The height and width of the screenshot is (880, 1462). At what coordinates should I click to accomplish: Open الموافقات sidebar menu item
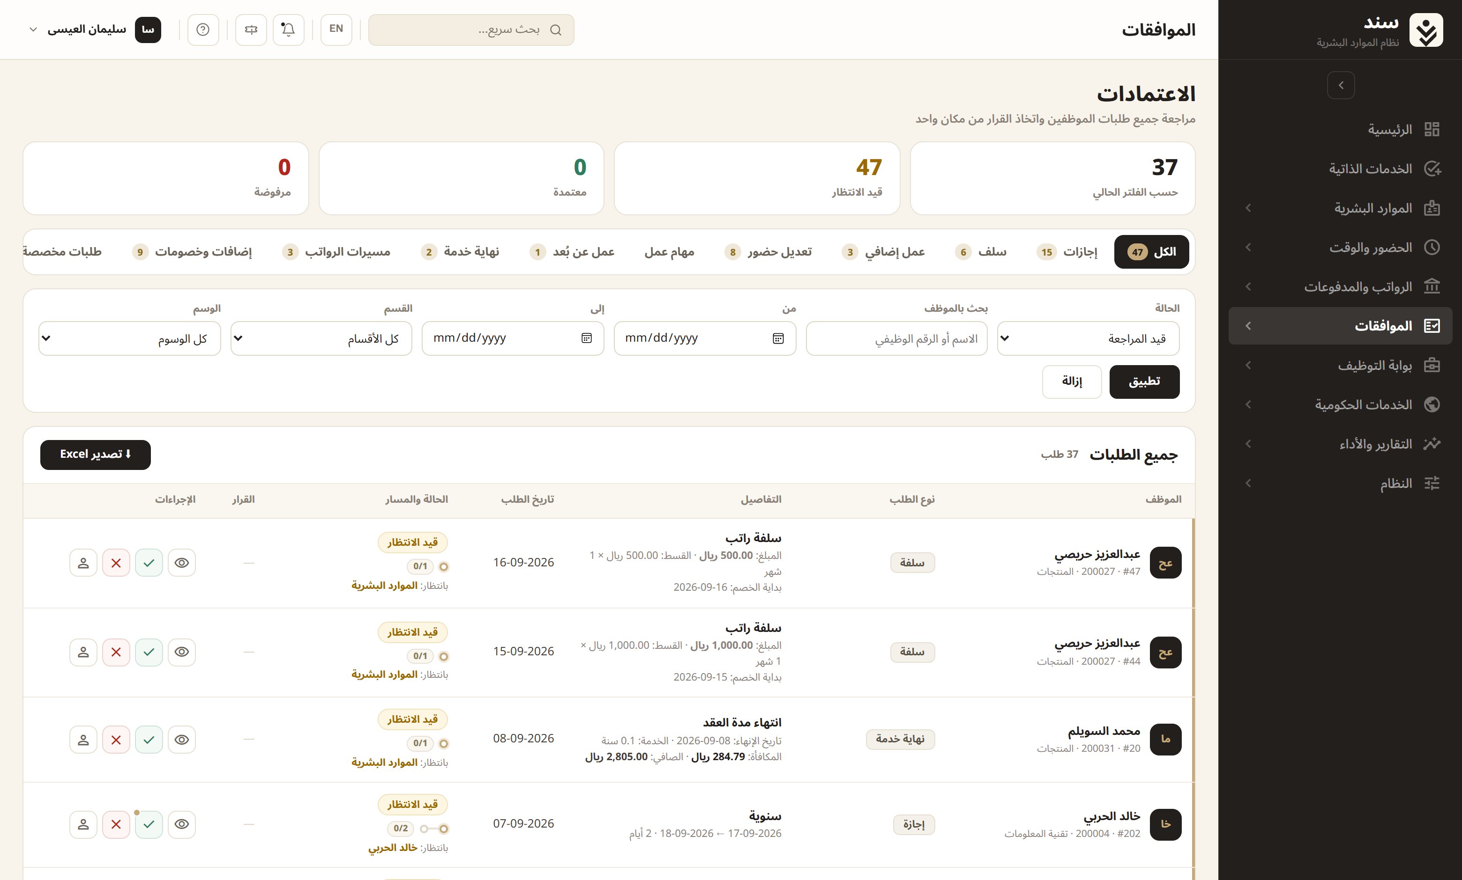pyautogui.click(x=1340, y=326)
